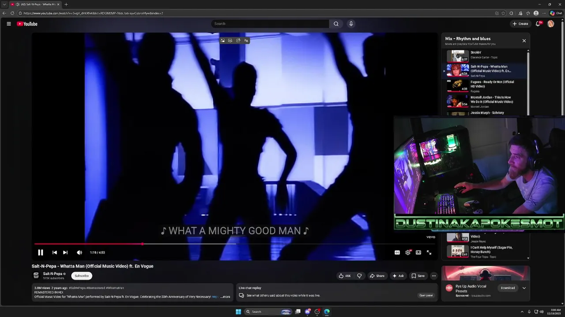Enter fullscreen mode in the player
The width and height of the screenshot is (565, 317).
tap(429, 252)
